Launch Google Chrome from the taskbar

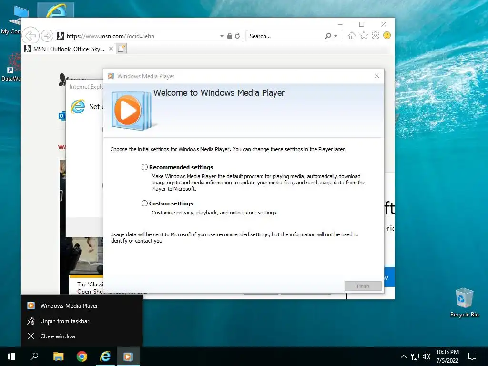click(82, 356)
